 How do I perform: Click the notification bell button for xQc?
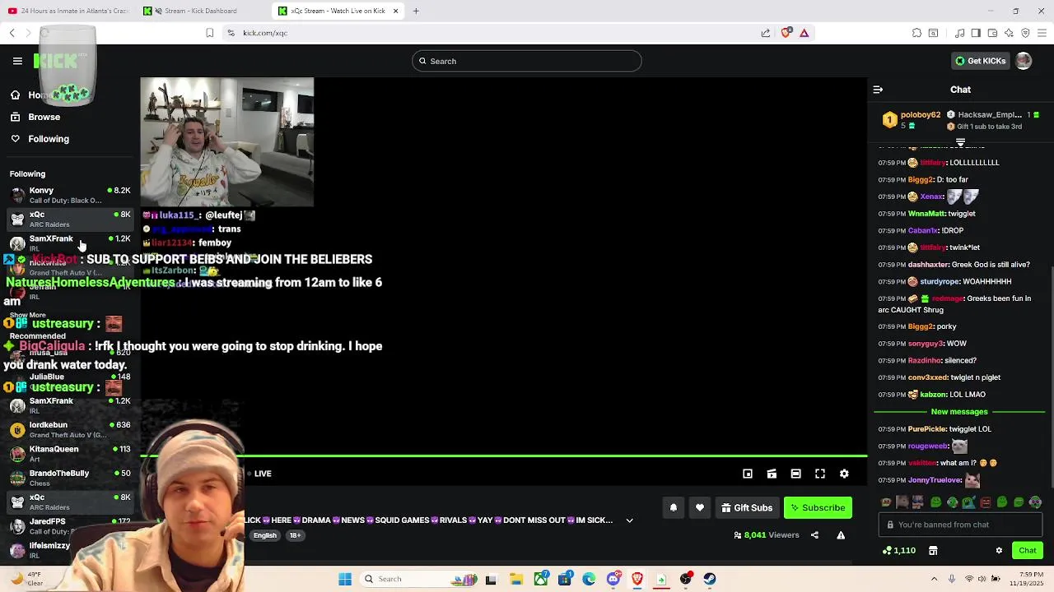coord(673,508)
